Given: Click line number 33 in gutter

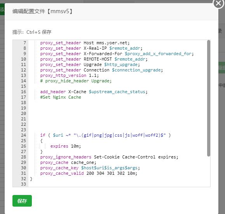Looking at the screenshot, I should tap(23, 184).
